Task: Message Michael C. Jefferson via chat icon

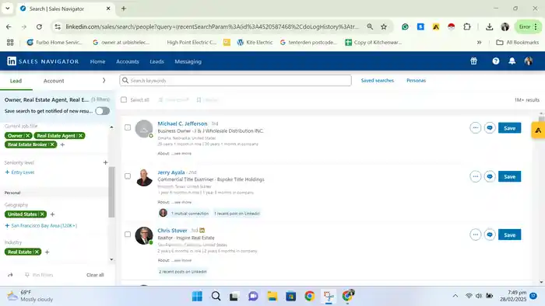Action: click(x=490, y=128)
